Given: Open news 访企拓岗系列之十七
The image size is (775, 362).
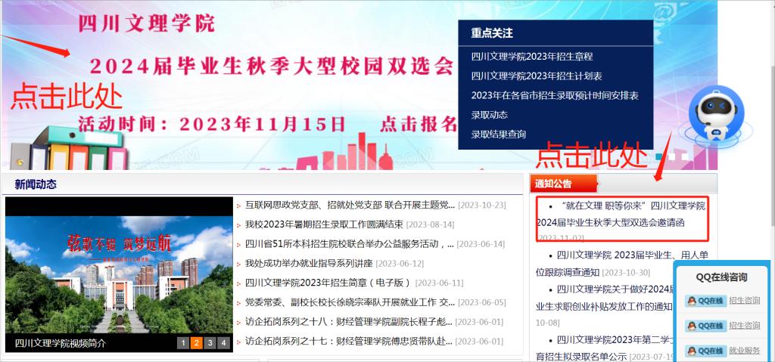Looking at the screenshot, I should [349, 342].
